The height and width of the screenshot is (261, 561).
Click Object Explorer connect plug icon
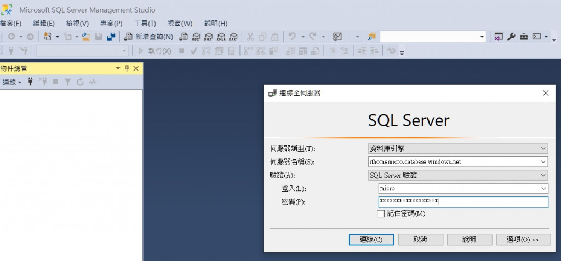[31, 82]
